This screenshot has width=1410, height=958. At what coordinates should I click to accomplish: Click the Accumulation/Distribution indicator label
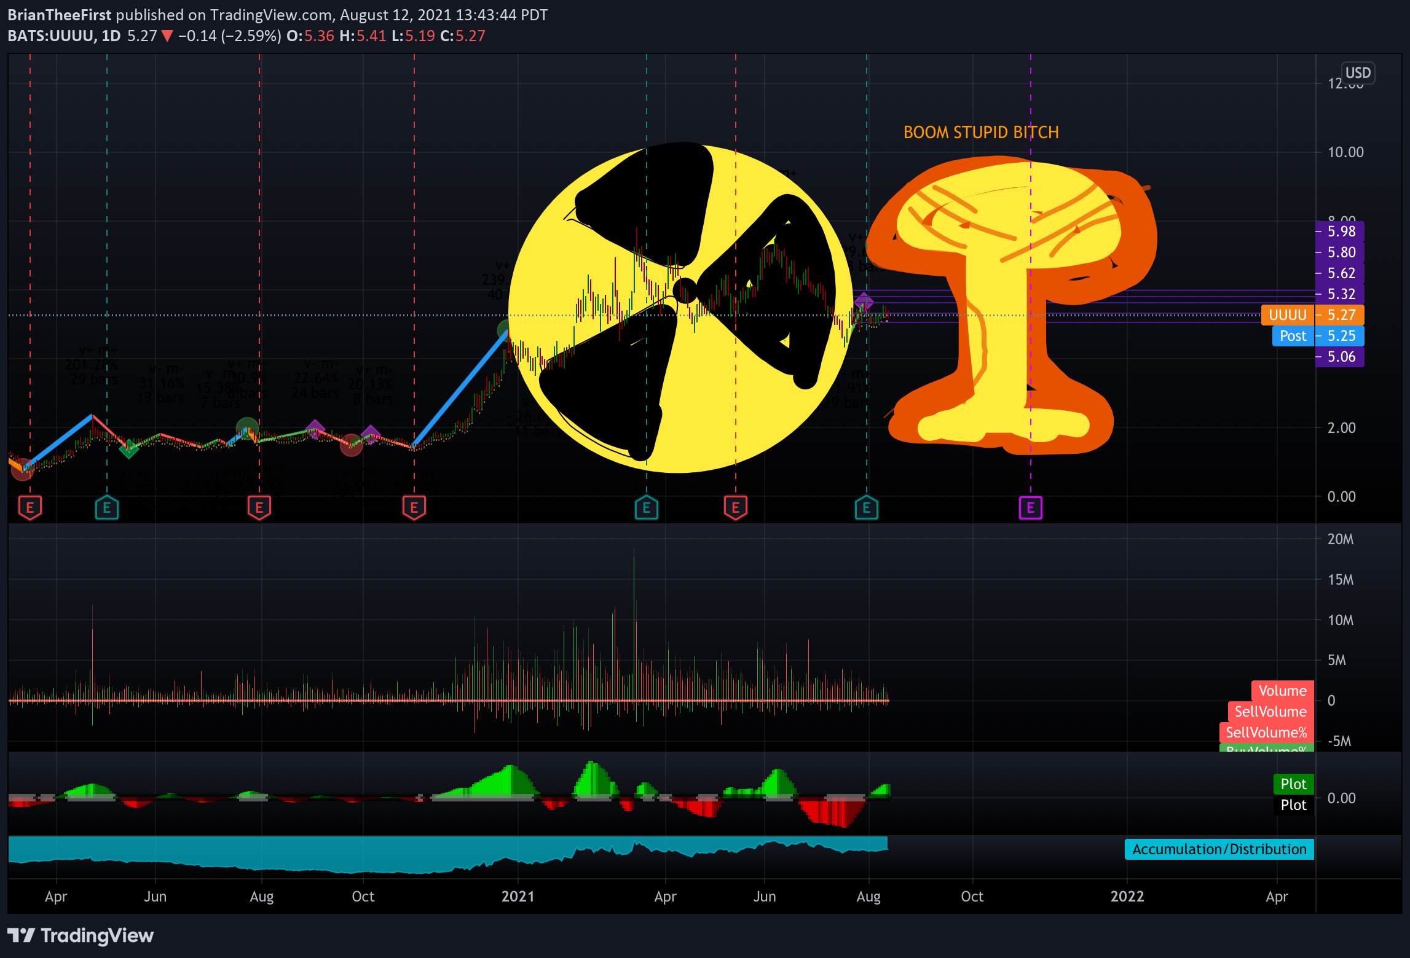[1219, 849]
